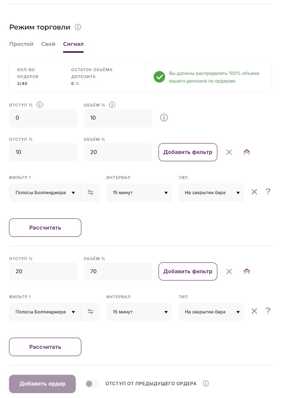
Task: Open the Полосы Боллинджера filter dropdown
Action: tap(45, 192)
